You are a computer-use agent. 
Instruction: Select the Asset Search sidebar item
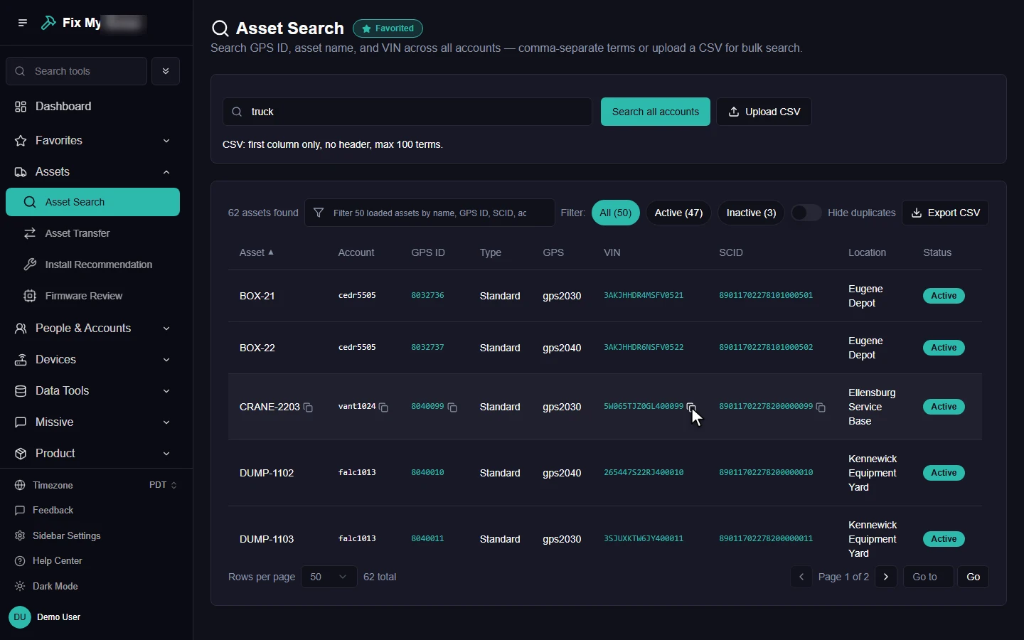(92, 202)
